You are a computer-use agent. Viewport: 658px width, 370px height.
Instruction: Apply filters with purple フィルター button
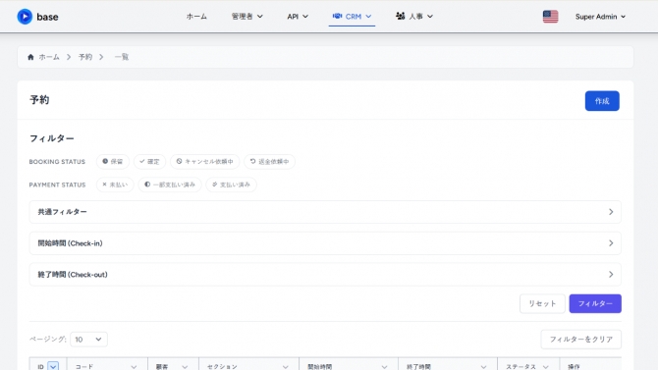pos(595,303)
